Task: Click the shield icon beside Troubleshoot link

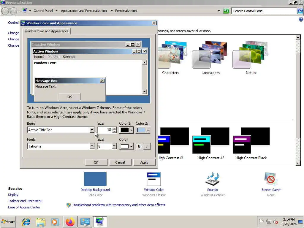Action: click(69, 205)
